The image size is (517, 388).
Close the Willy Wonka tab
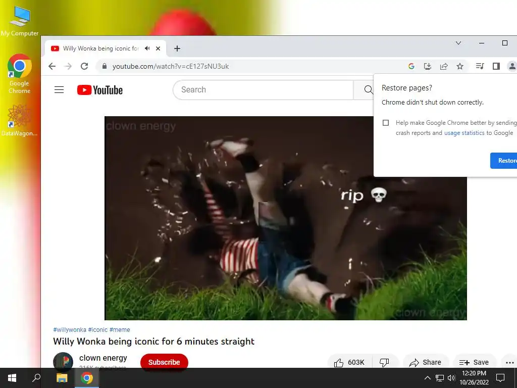[x=158, y=48]
